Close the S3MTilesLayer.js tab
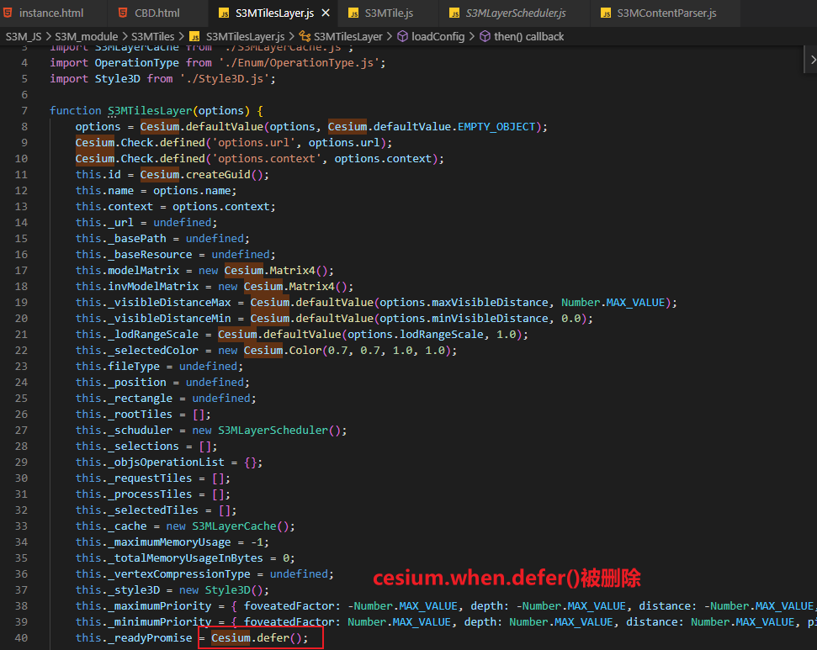 [x=326, y=13]
